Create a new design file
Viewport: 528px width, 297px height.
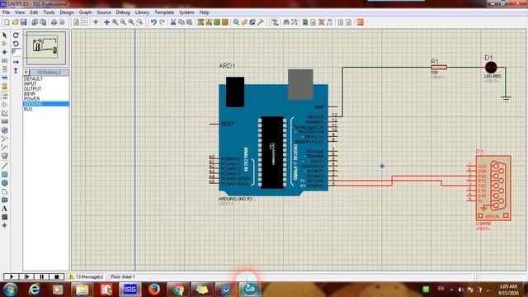point(7,22)
